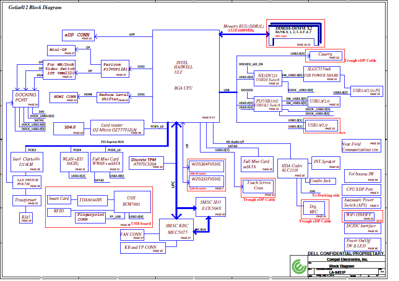Click the 'PCI Express BUS' label

(112, 142)
